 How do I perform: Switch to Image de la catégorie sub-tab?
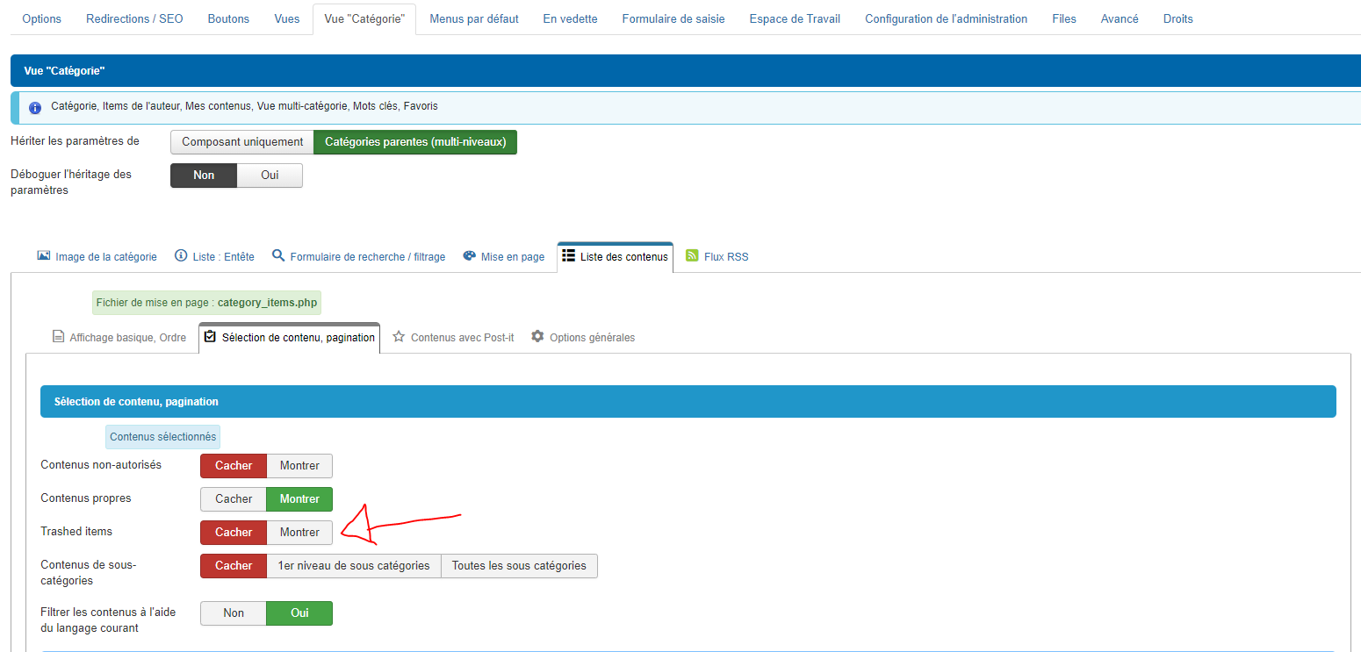coord(97,257)
